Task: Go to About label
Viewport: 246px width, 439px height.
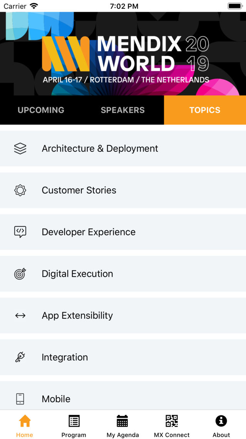Action: coord(221,435)
